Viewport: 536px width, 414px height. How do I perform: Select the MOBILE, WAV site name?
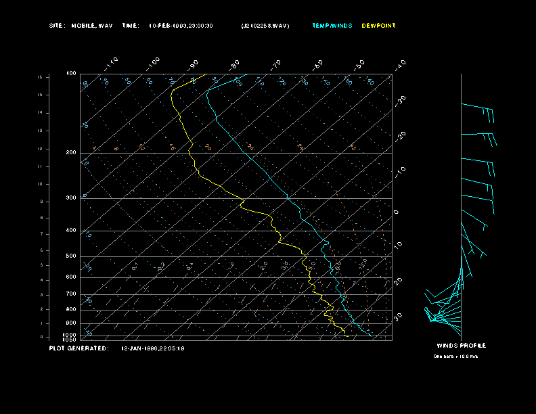[x=92, y=26]
